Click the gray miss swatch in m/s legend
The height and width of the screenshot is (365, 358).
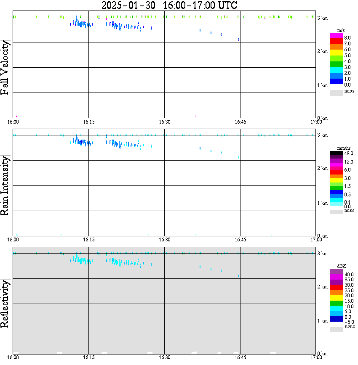point(337,93)
